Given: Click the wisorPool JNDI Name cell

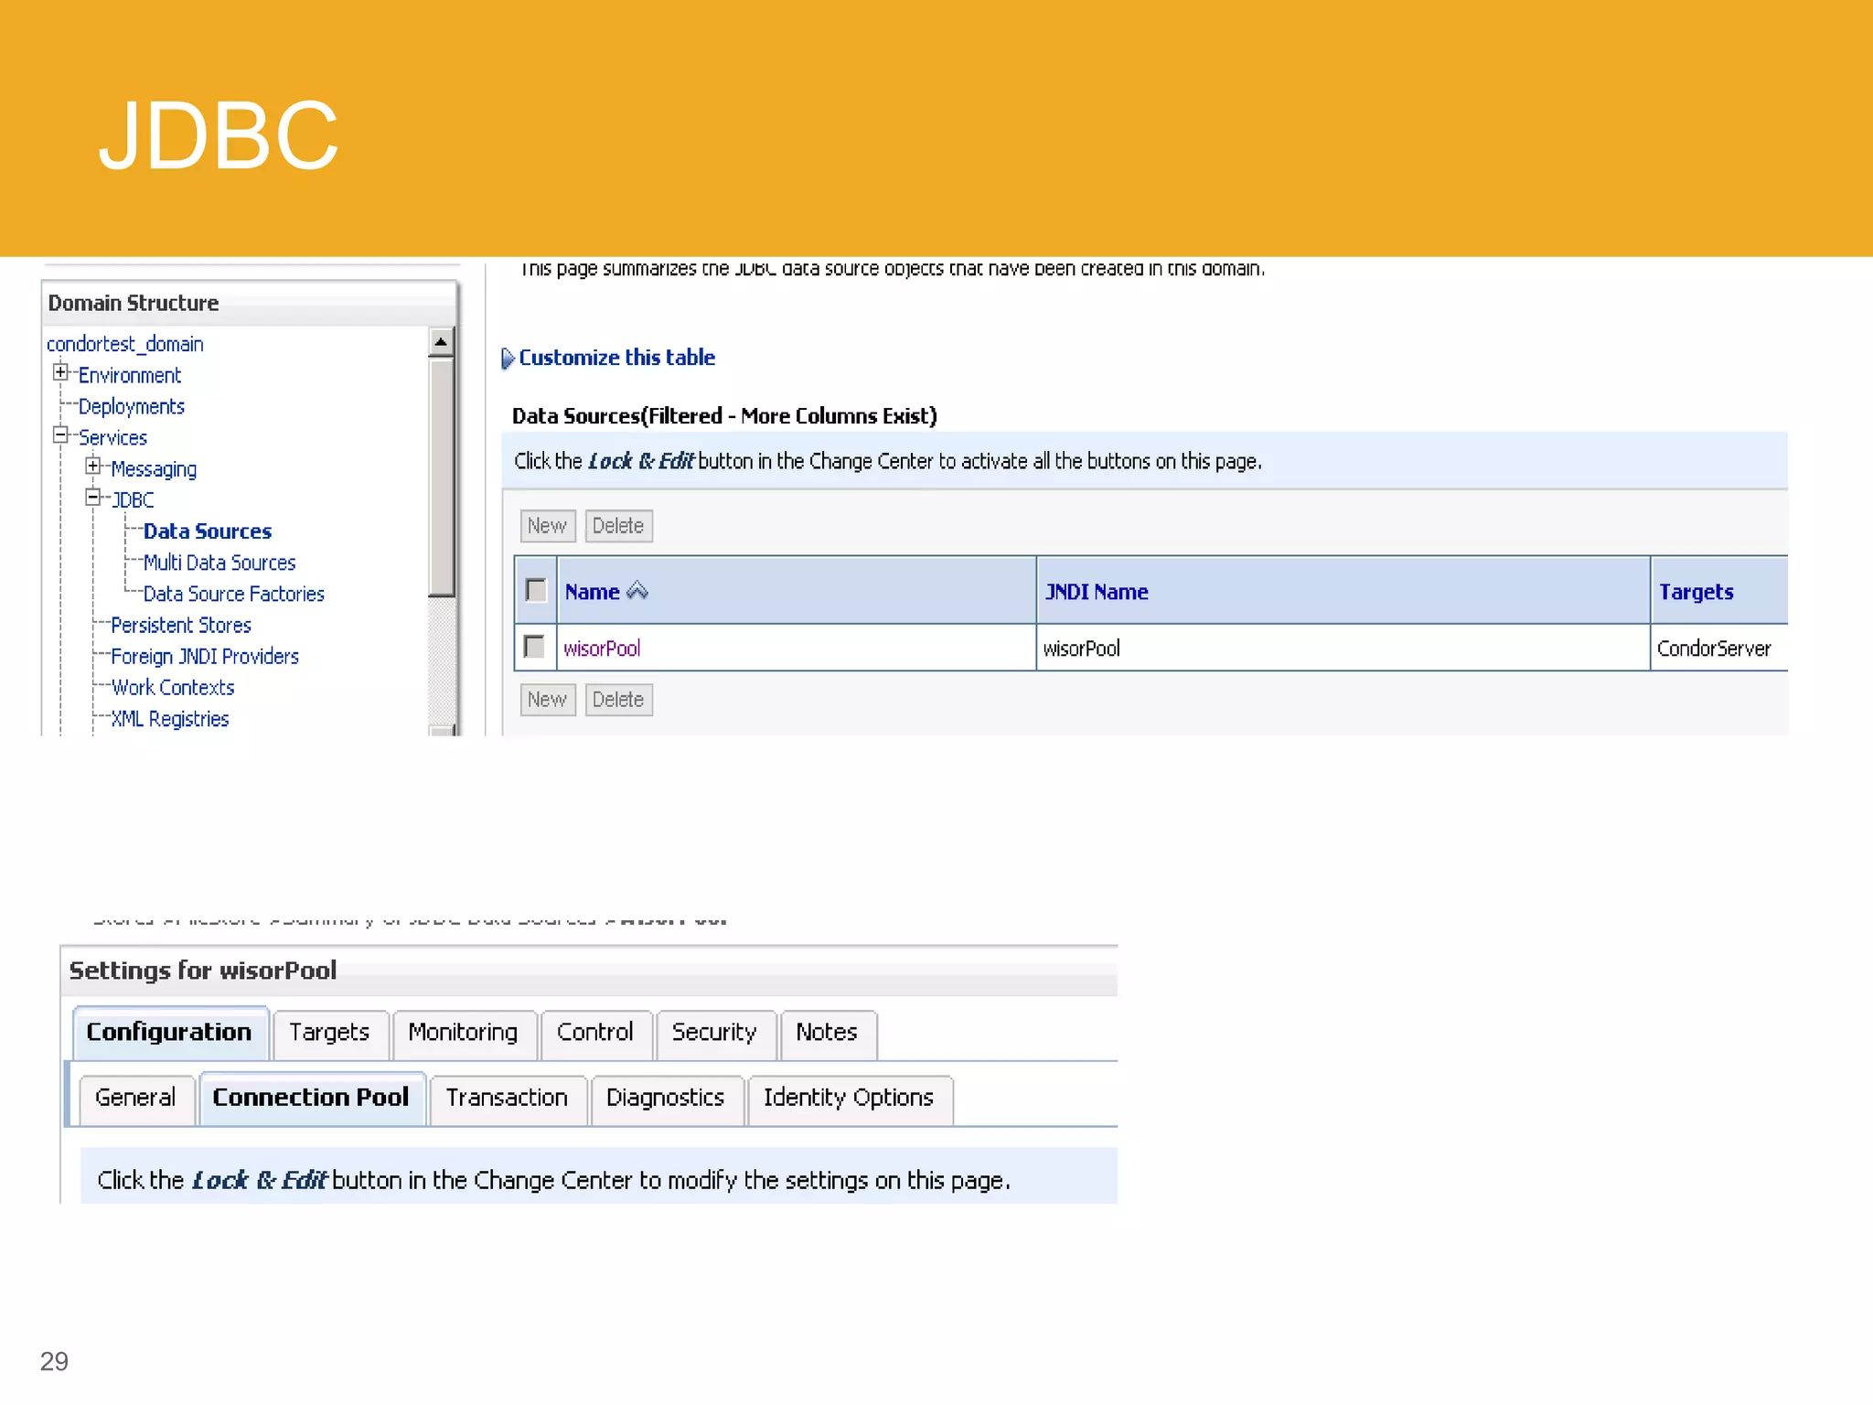Looking at the screenshot, I should pos(1082,649).
